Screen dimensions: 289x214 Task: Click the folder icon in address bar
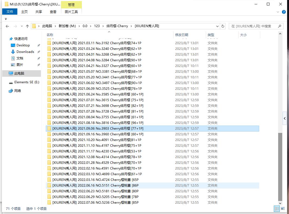tap(34, 26)
